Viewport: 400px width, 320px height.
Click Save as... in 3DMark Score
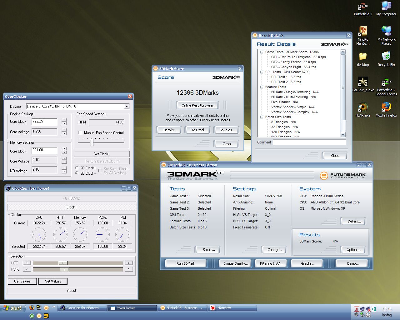click(227, 130)
